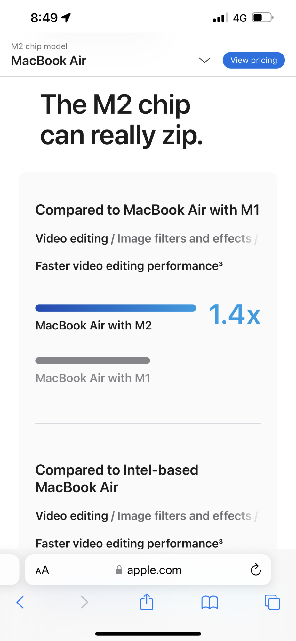296x641 pixels.
Task: Open the bookmarks book icon
Action: pyautogui.click(x=210, y=602)
